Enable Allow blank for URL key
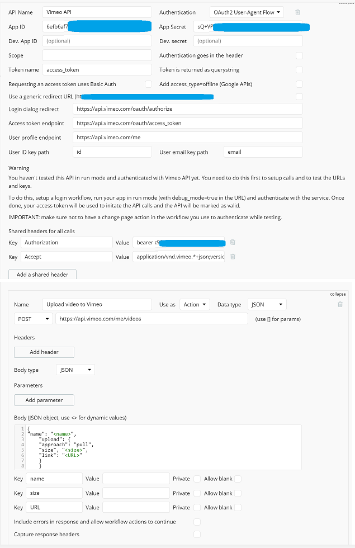 tap(238, 508)
